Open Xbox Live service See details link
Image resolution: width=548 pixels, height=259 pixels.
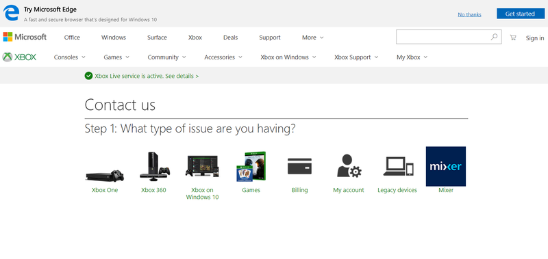click(182, 76)
